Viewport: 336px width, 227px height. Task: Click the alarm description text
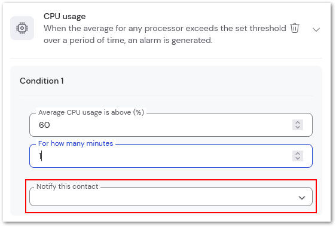point(165,34)
